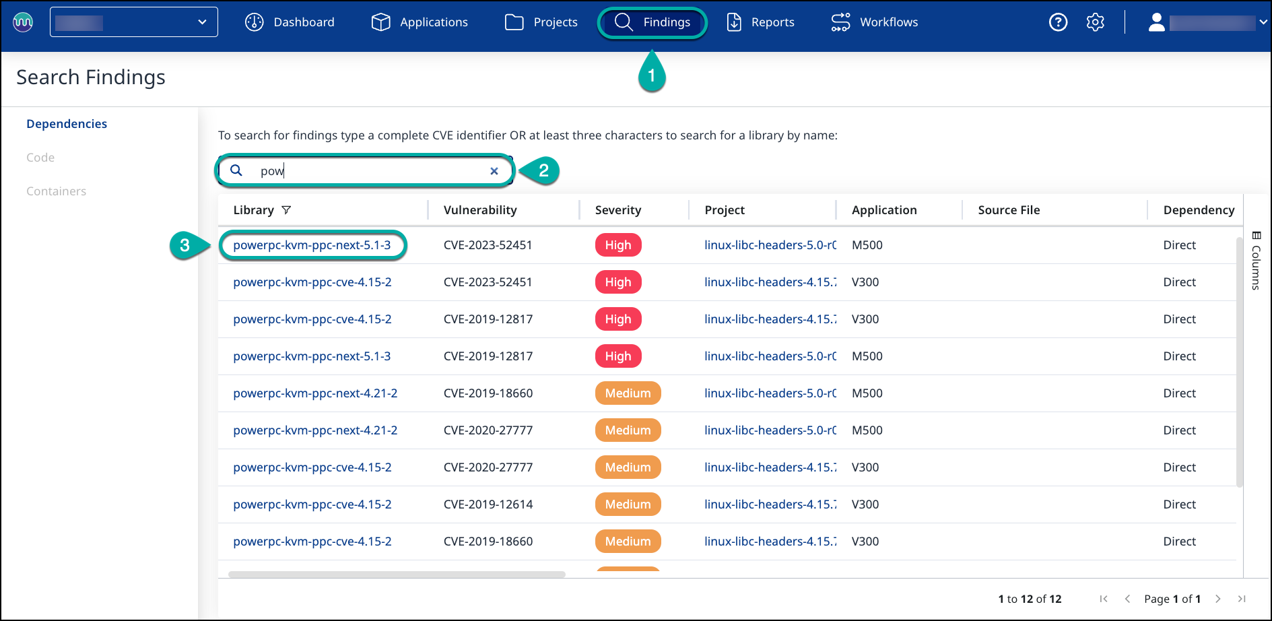Open powerpc-kvm-ppc-cve-4.15-2 for CVE-2019-18660
Screen dimensions: 1272x621
pyautogui.click(x=312, y=542)
